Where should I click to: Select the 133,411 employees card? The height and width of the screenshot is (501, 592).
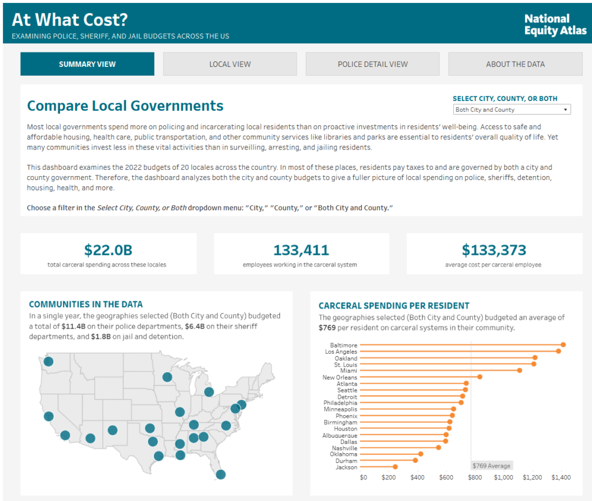[301, 254]
